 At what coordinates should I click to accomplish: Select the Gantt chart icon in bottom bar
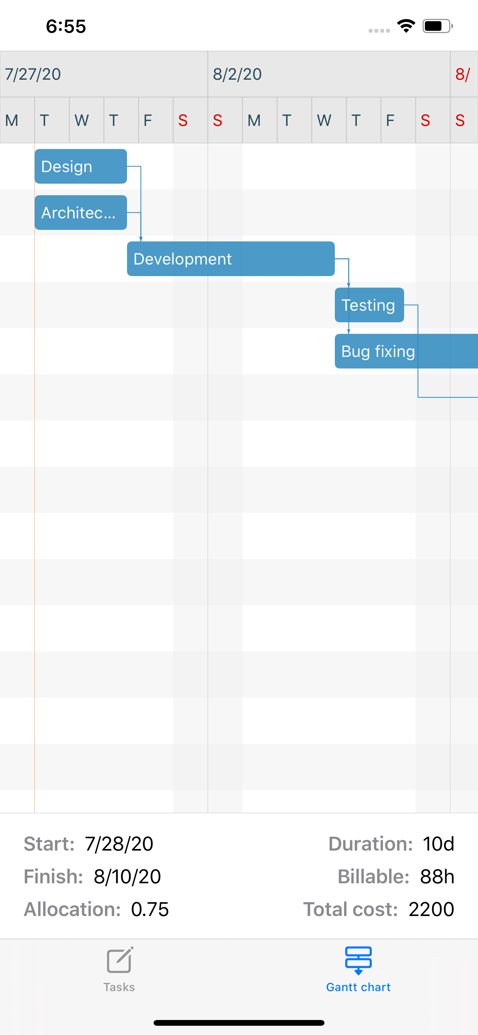coord(358,960)
